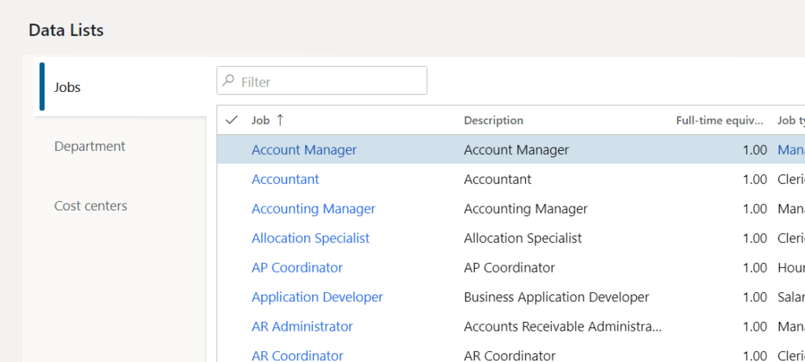Open the Allocation Specialist job link
Screen dimensions: 805x362
311,238
